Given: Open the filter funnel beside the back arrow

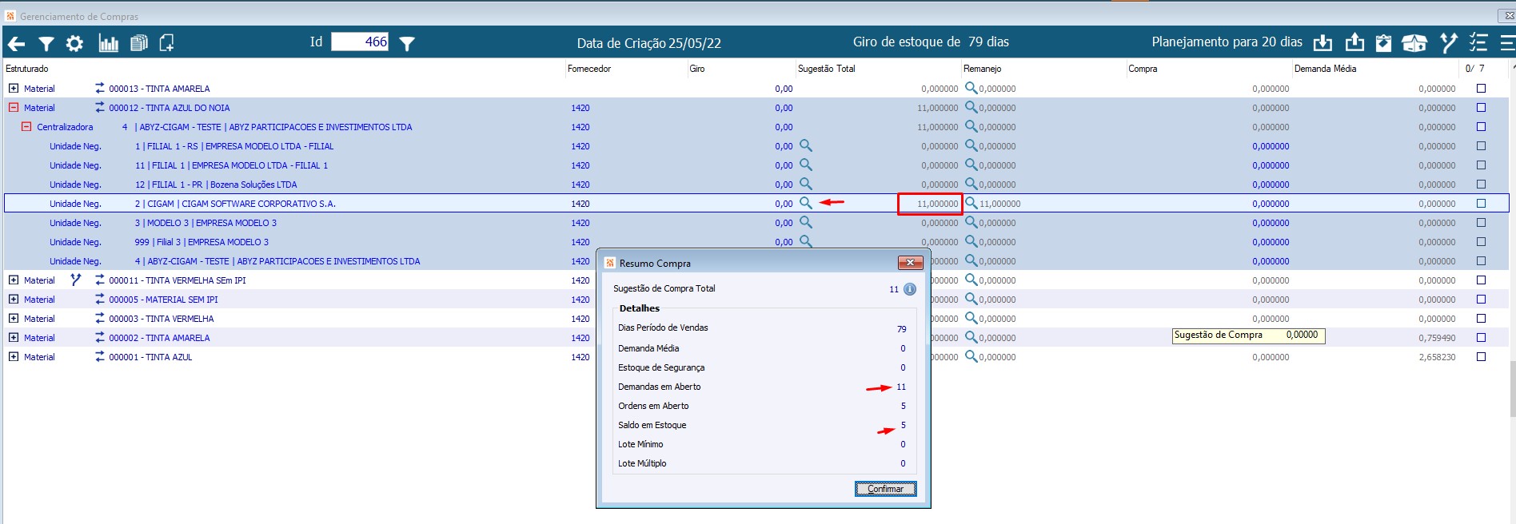Looking at the screenshot, I should [46, 44].
